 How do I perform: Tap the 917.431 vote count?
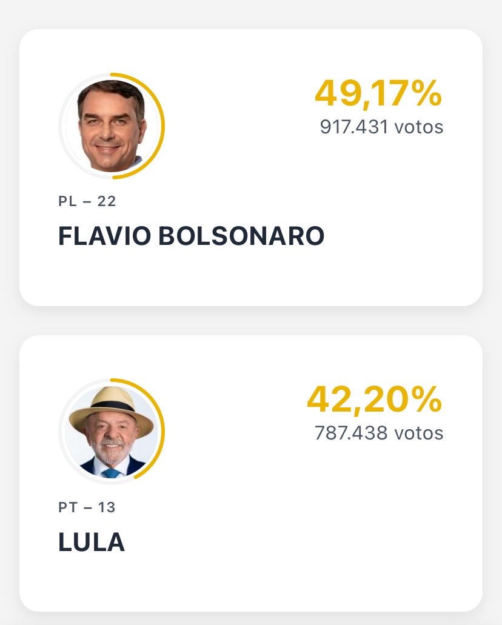(x=354, y=127)
